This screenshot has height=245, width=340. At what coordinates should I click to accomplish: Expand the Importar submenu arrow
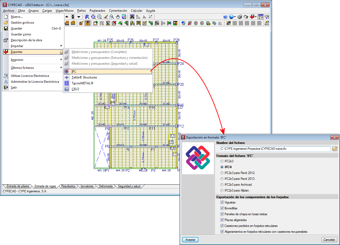click(61, 46)
